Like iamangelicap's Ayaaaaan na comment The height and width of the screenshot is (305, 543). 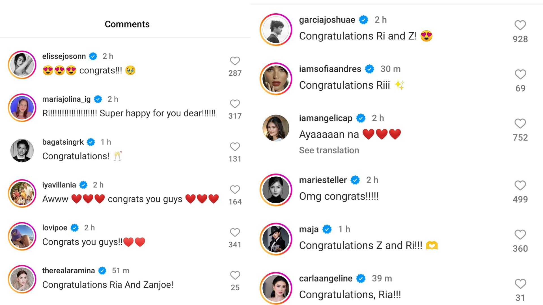pos(520,123)
